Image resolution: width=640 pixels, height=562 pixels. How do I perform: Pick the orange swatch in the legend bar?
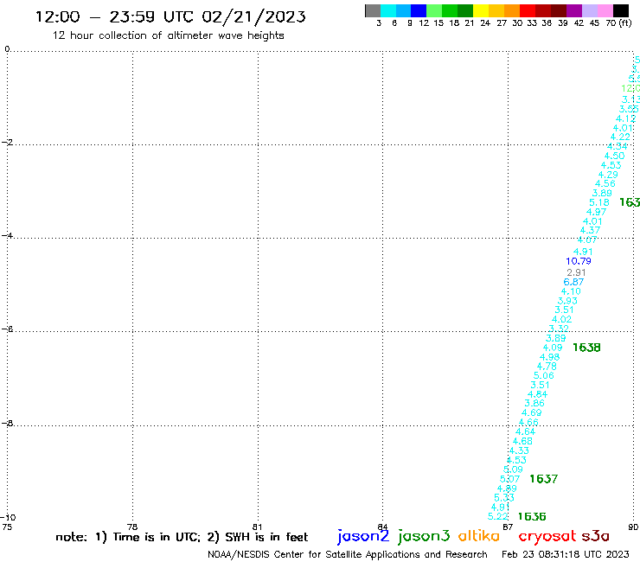512,10
